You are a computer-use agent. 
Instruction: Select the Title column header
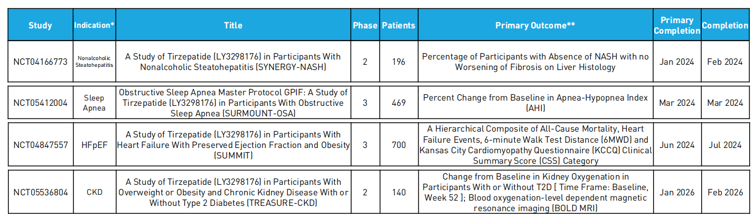point(233,25)
